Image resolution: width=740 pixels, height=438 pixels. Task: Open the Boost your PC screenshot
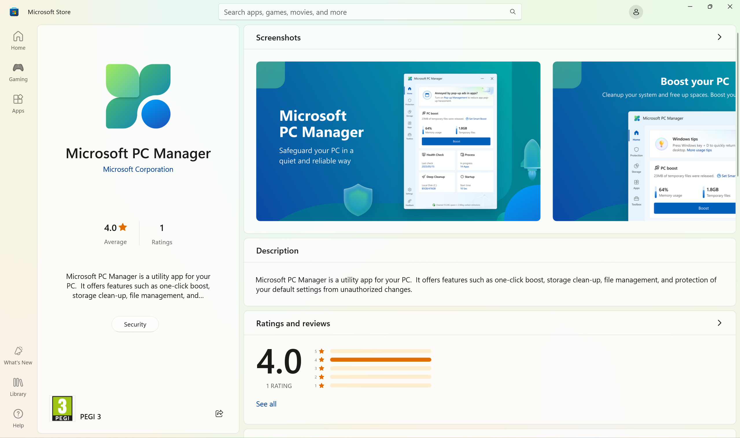tap(644, 141)
